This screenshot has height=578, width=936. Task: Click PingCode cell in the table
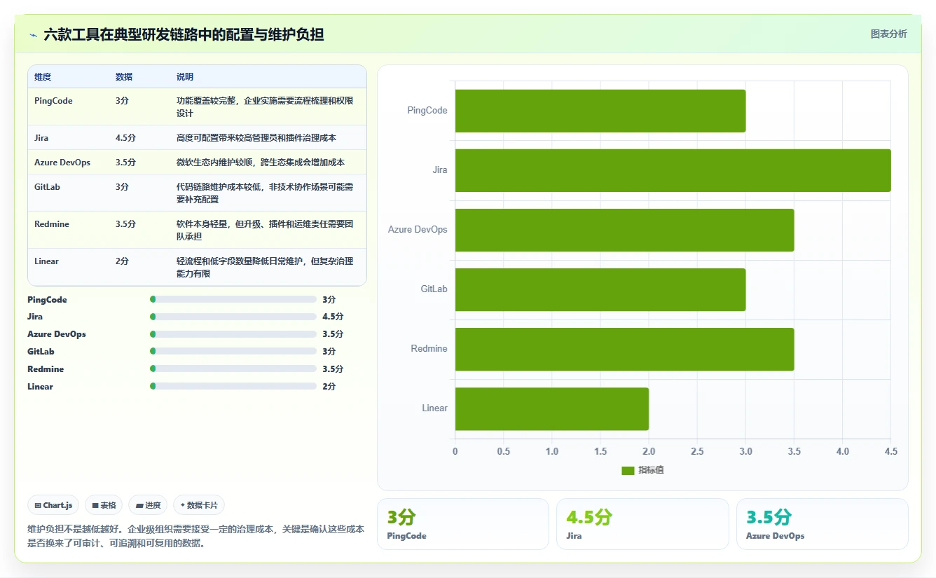[x=53, y=101]
